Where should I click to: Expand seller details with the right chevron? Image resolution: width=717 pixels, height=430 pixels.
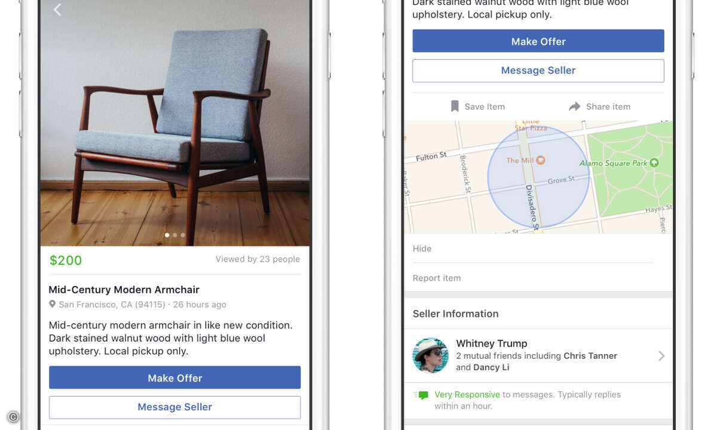[661, 356]
